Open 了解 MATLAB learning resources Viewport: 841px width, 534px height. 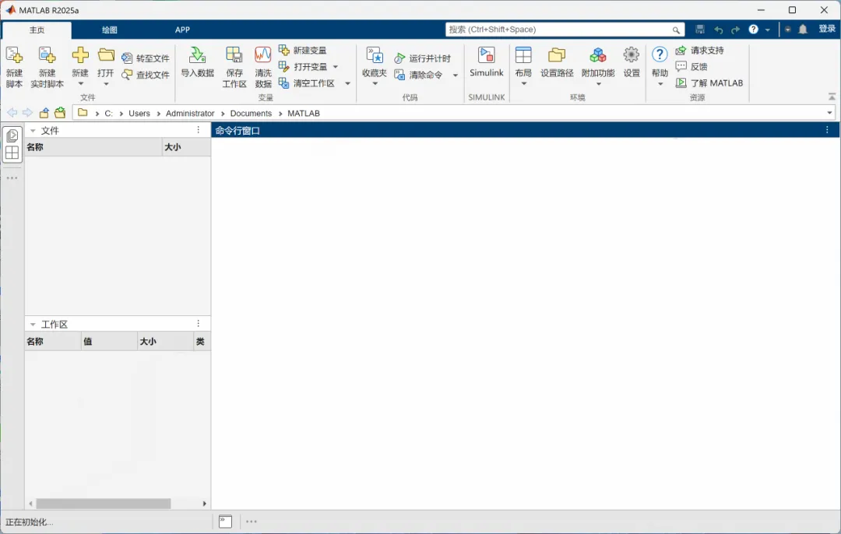coord(709,83)
